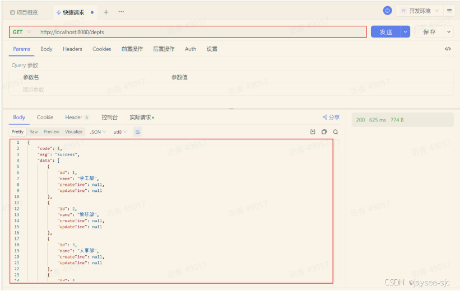Viewport: 460px width, 291px height.
Task: Select the Visualize view mode
Action: [x=73, y=132]
